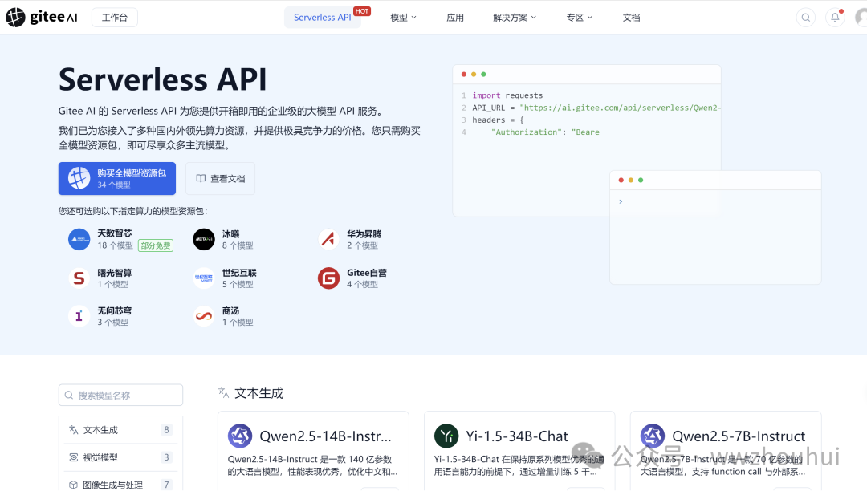867x491 pixels.
Task: Choose the 华为昇腾 provider icon
Action: 328,239
